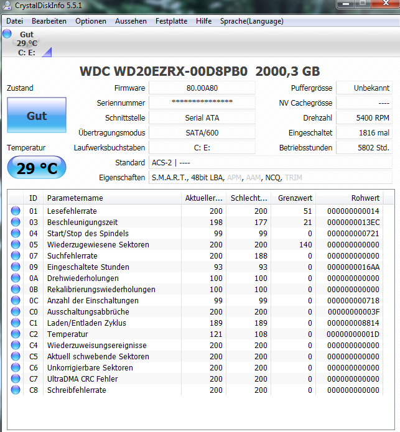Click status orb of Schreibfehlerrate row
The width and height of the screenshot is (400, 432).
[x=16, y=390]
